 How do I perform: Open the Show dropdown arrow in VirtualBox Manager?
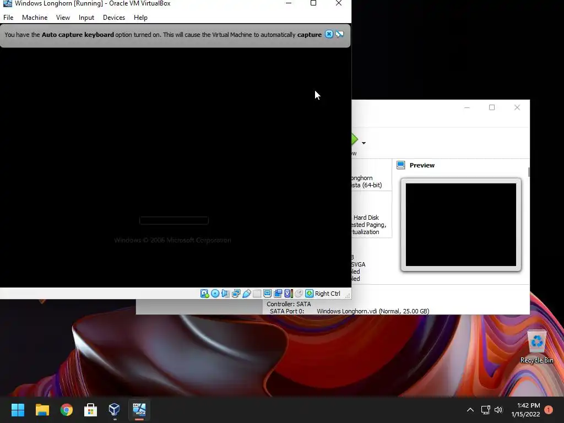tap(364, 143)
